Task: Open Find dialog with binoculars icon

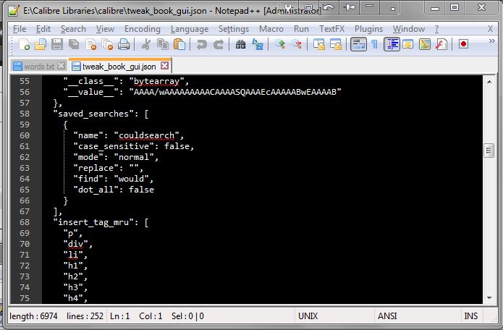Action: click(240, 44)
